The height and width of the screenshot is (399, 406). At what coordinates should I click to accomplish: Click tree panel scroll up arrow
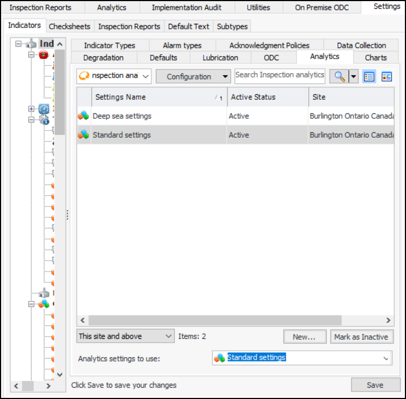tap(60, 44)
